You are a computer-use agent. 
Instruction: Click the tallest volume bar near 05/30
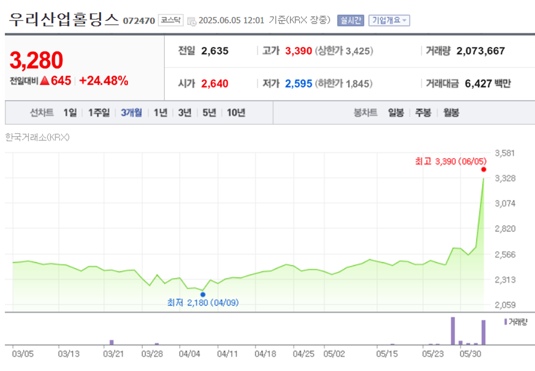(453, 331)
